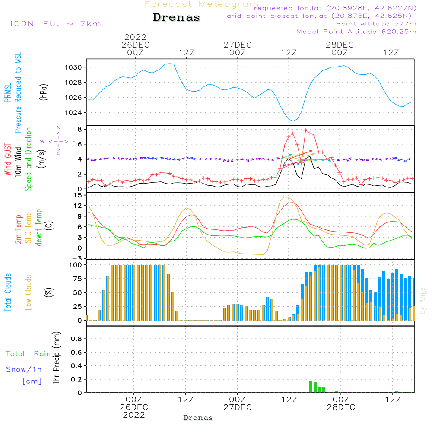The width and height of the screenshot is (432, 432).
Task: Click the Wind GUST axis label
Action: tap(8, 159)
